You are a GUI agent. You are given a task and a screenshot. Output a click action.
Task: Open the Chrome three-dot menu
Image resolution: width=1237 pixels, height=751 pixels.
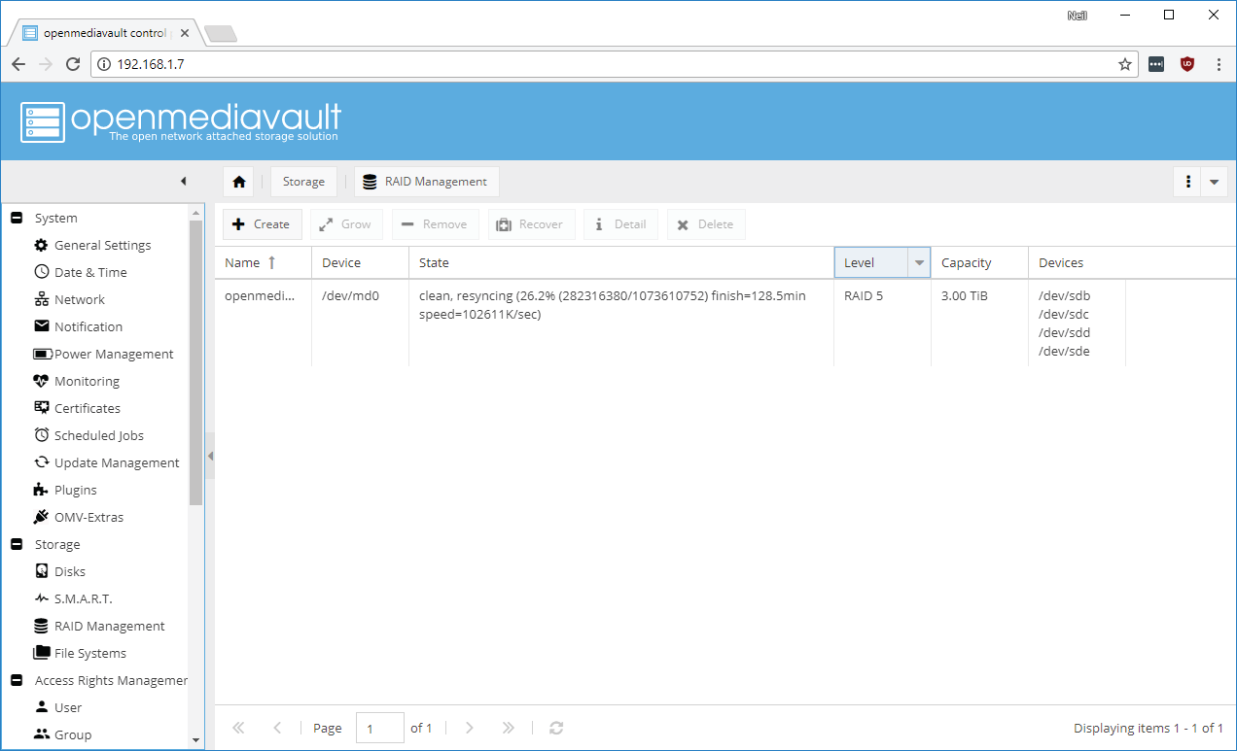pyautogui.click(x=1219, y=64)
